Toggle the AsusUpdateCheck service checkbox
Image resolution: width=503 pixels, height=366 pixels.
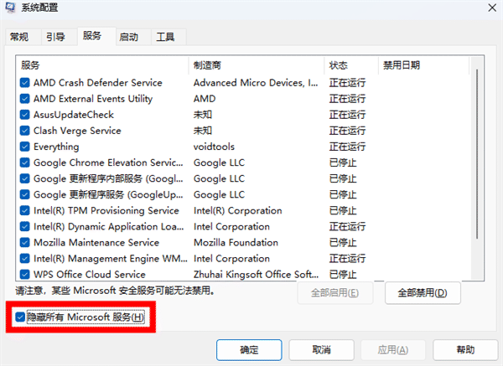pyautogui.click(x=24, y=115)
